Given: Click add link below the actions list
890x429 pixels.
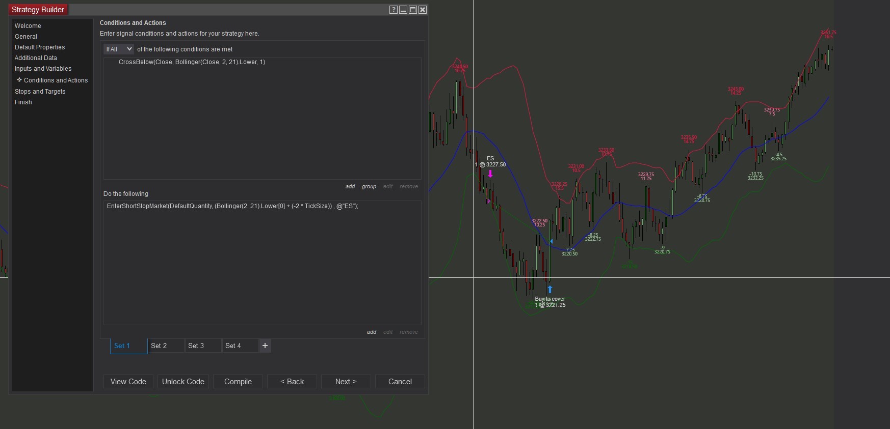Looking at the screenshot, I should (x=372, y=332).
